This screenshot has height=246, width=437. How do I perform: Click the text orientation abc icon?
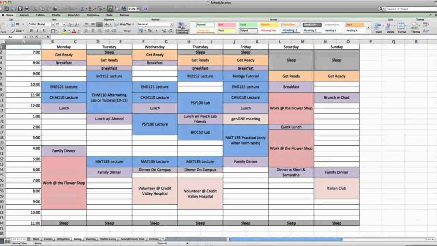click(x=108, y=24)
